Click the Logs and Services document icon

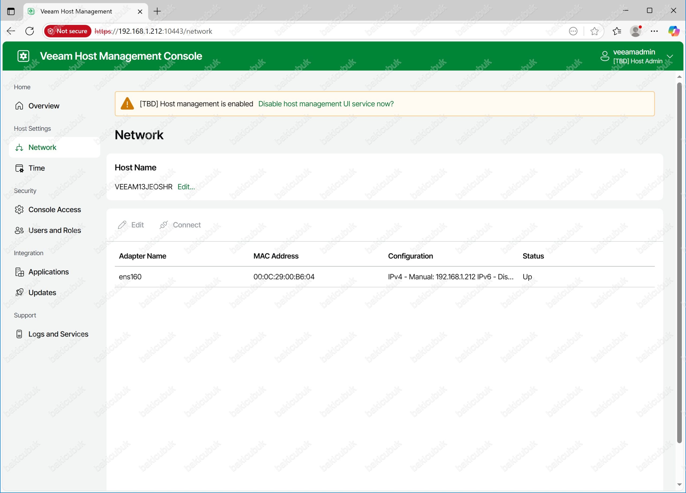click(19, 334)
